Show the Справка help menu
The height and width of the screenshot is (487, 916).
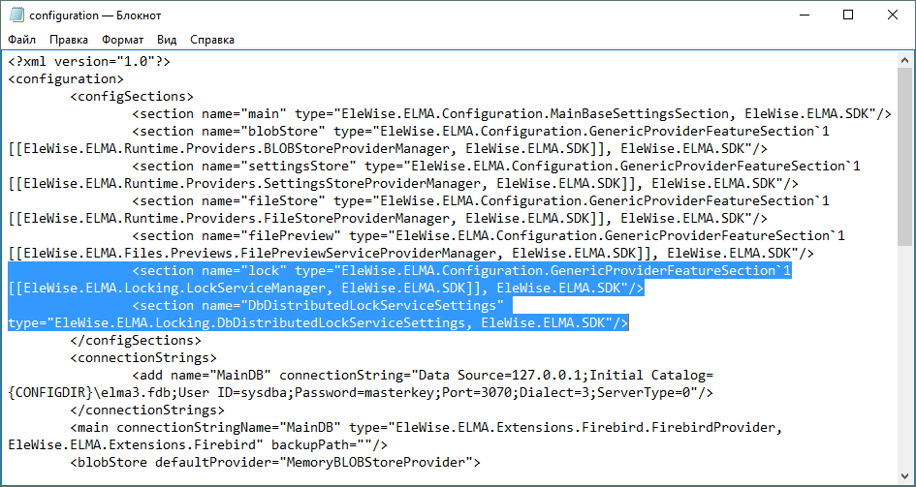pyautogui.click(x=211, y=40)
